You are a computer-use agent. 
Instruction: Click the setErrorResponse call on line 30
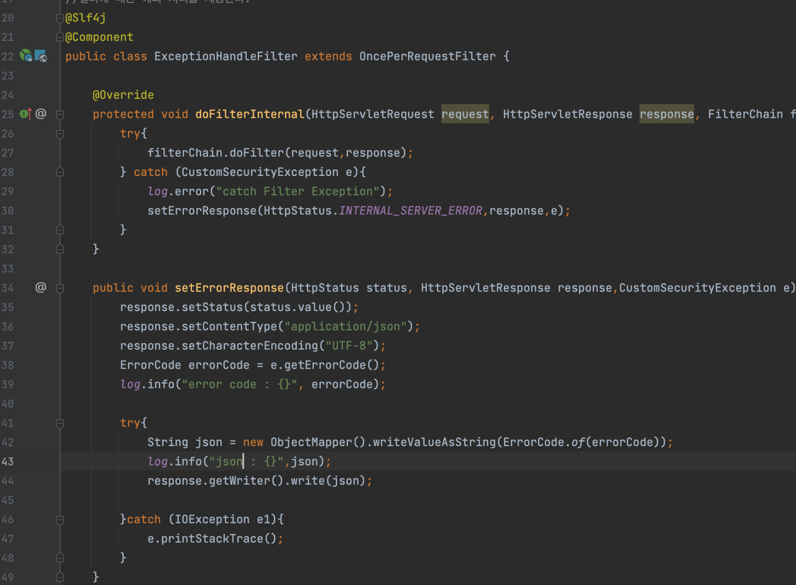(202, 211)
